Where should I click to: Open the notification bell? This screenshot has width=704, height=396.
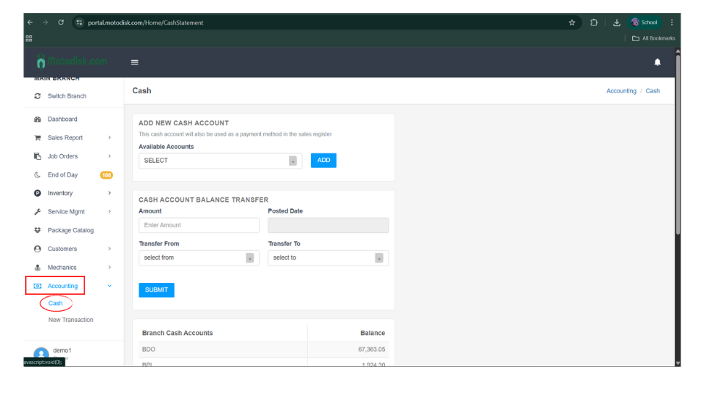tap(657, 62)
